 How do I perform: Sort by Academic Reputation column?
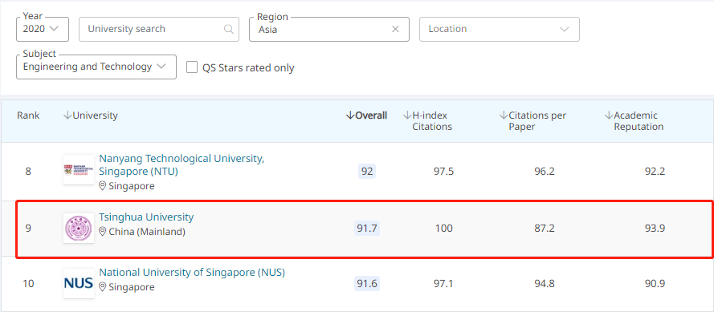pos(634,121)
